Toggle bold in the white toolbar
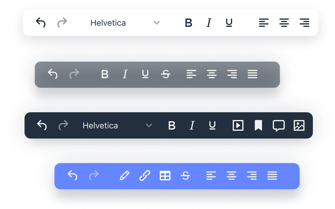Image resolution: width=335 pixels, height=209 pixels. click(x=188, y=23)
